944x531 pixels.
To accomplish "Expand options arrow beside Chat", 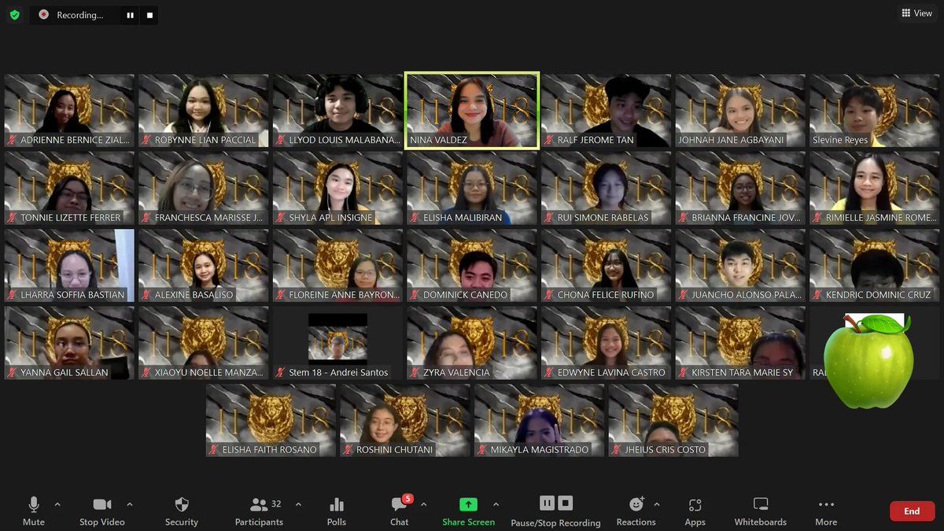I will (x=423, y=504).
